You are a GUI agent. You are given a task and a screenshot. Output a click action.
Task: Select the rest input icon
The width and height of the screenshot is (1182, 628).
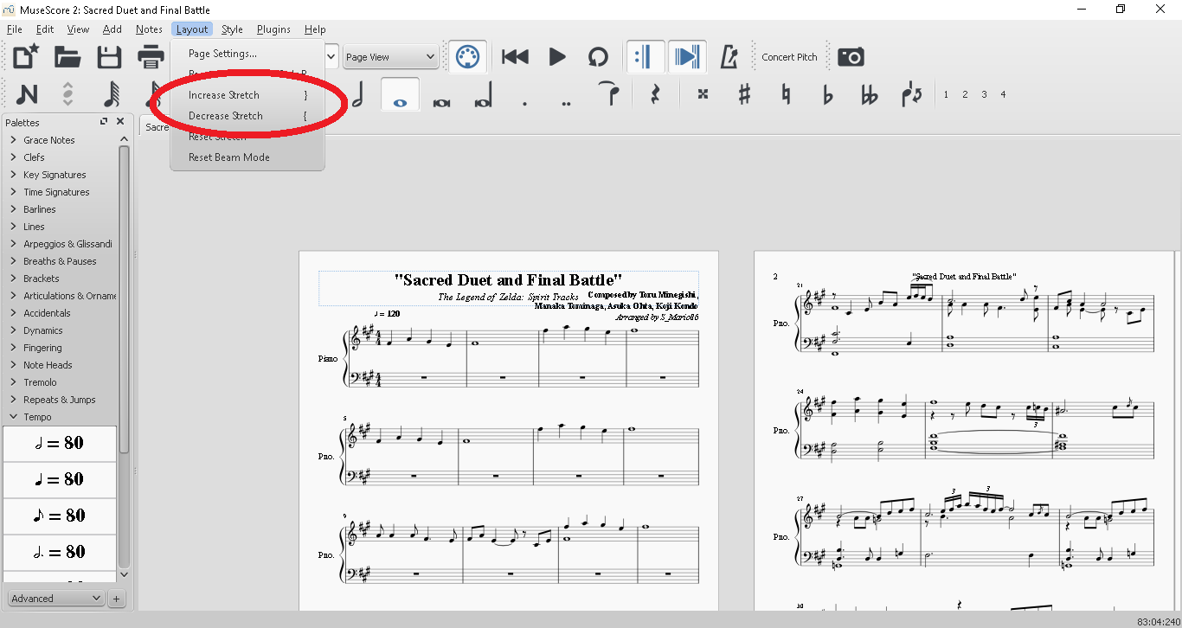pos(655,94)
